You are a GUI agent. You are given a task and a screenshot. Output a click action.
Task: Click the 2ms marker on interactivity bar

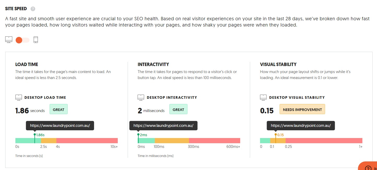(x=138, y=135)
